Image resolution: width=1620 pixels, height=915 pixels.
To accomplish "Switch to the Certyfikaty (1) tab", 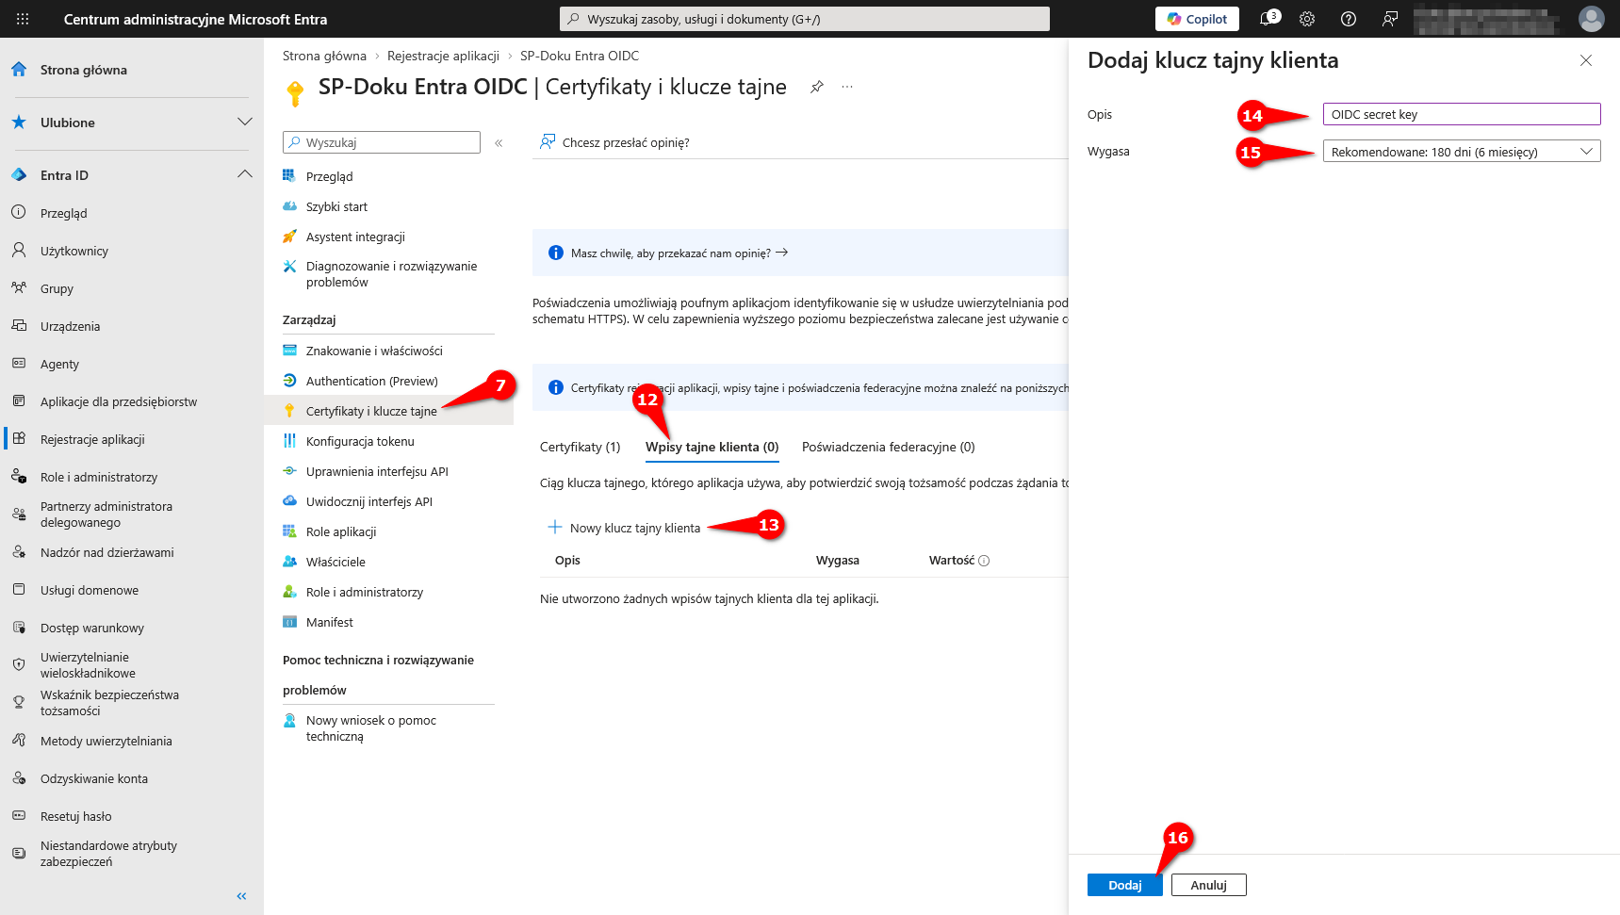I will (x=581, y=447).
